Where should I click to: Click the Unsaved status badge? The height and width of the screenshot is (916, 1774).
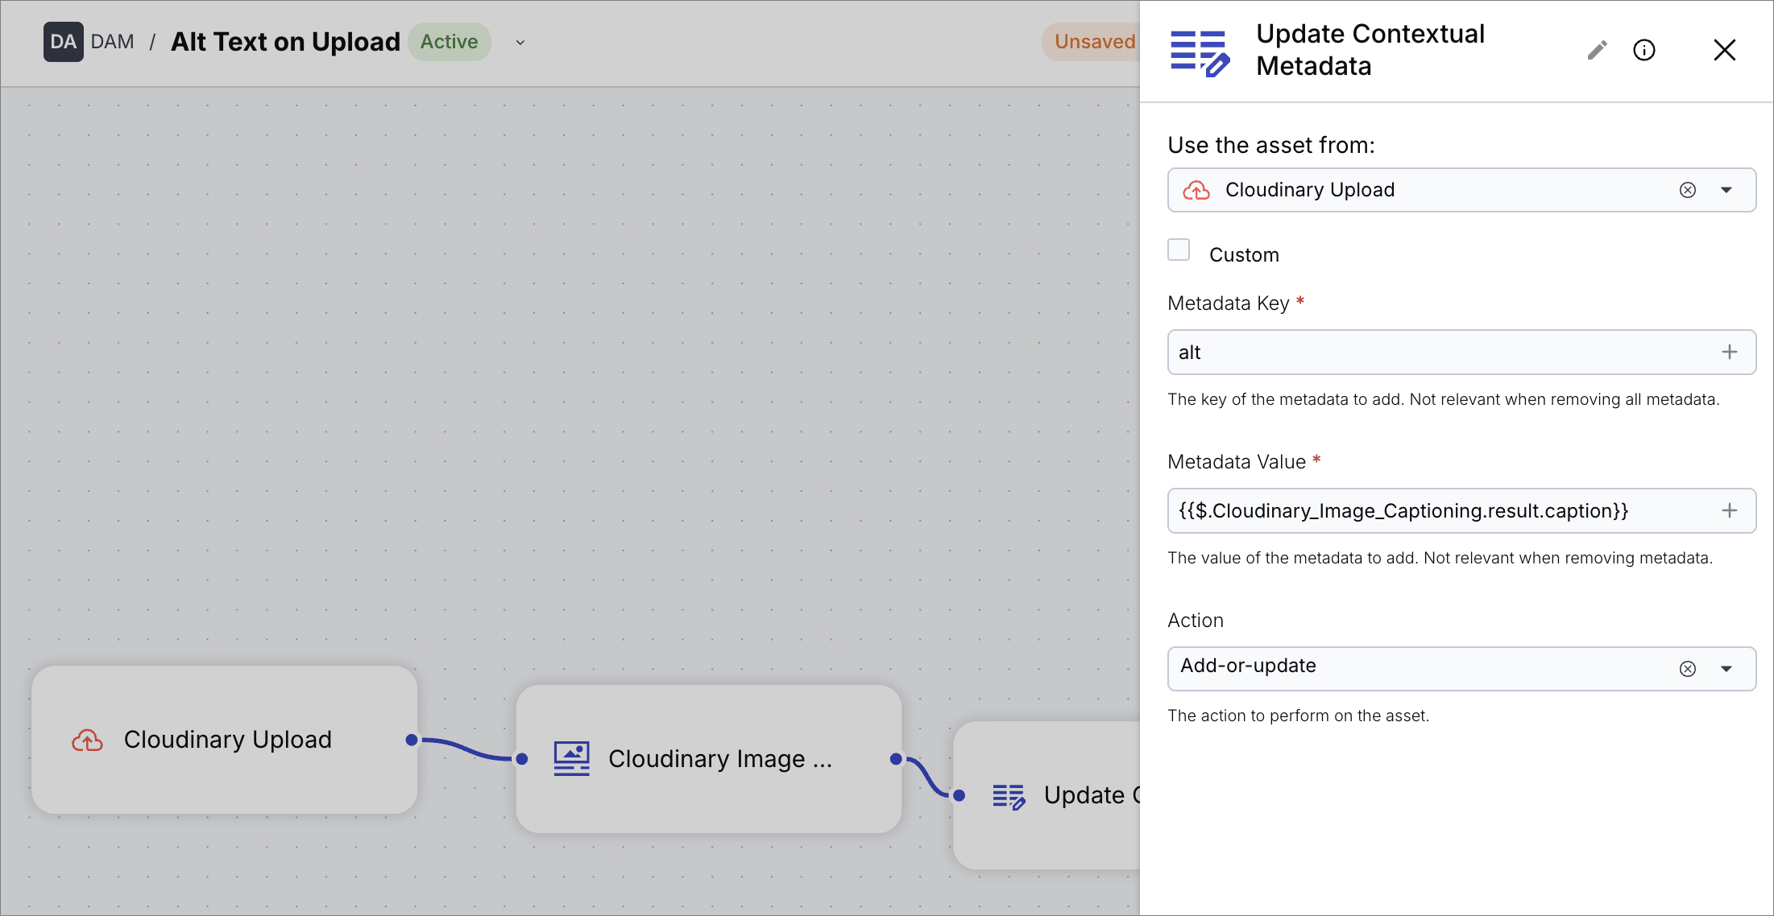click(1091, 42)
